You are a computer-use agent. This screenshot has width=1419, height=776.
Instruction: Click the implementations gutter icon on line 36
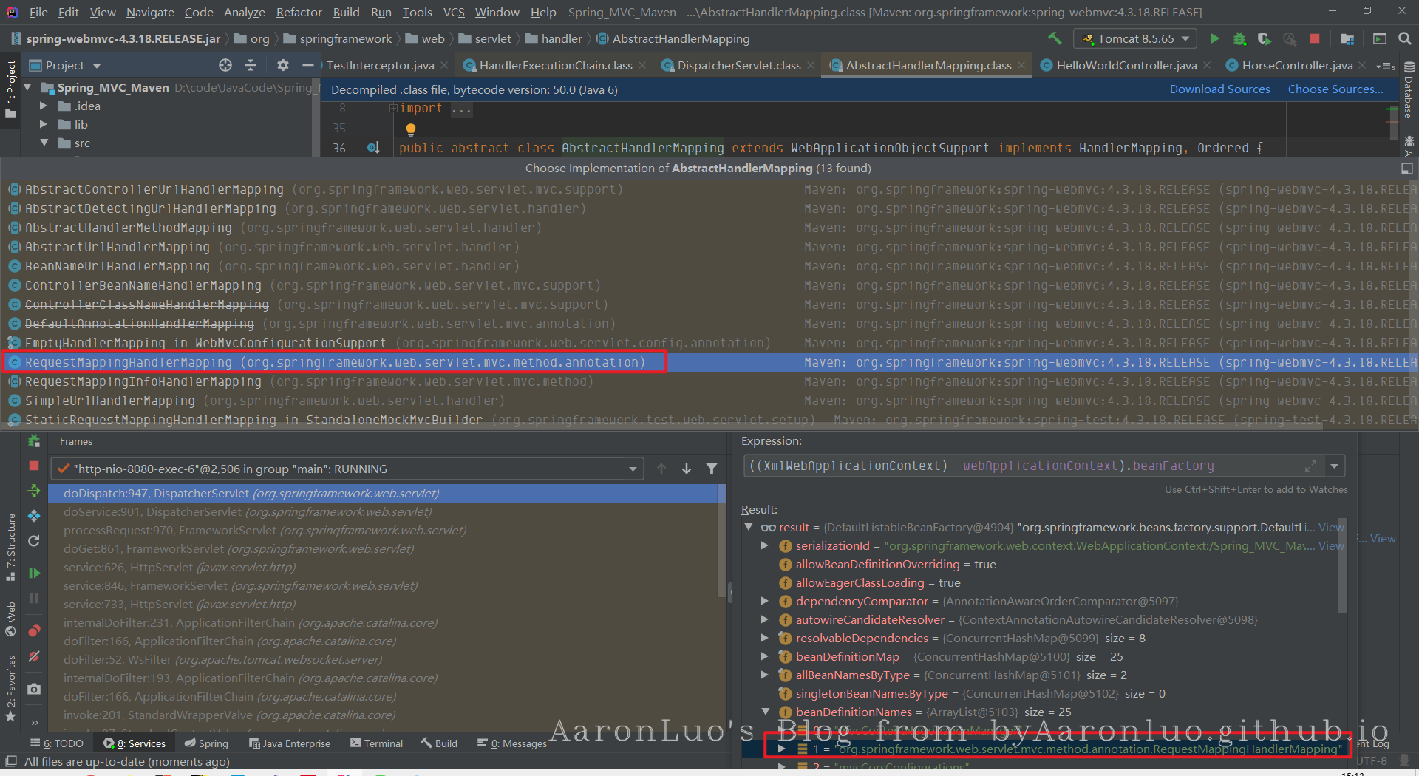374,148
